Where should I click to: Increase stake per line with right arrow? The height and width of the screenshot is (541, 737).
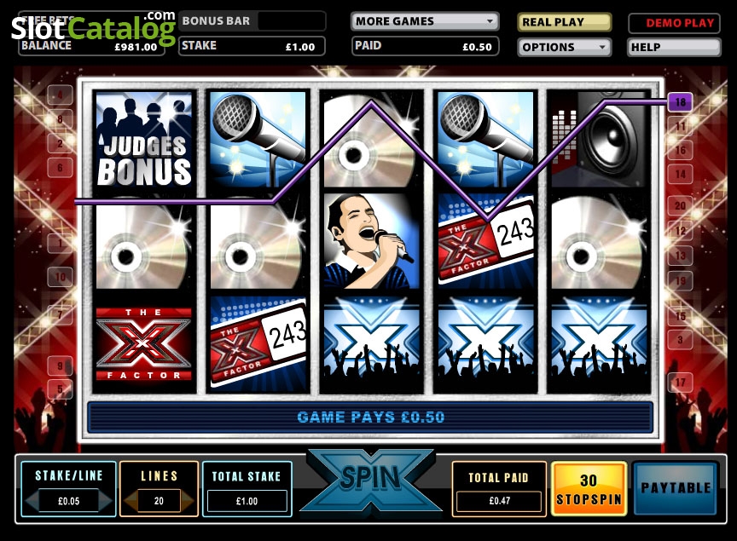pyautogui.click(x=105, y=501)
